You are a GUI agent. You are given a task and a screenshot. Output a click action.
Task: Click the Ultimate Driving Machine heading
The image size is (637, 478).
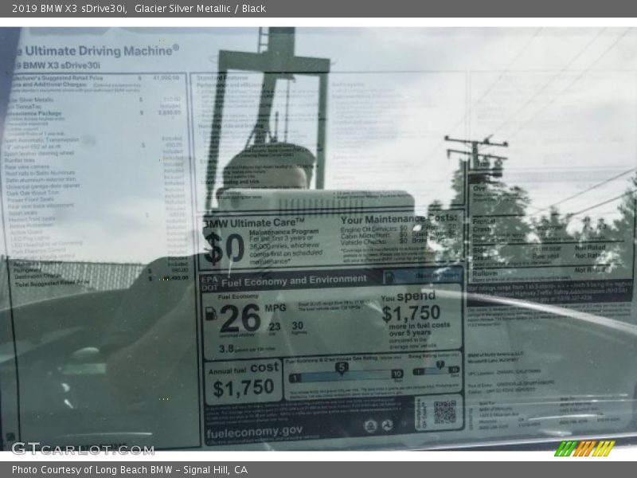[x=96, y=50]
